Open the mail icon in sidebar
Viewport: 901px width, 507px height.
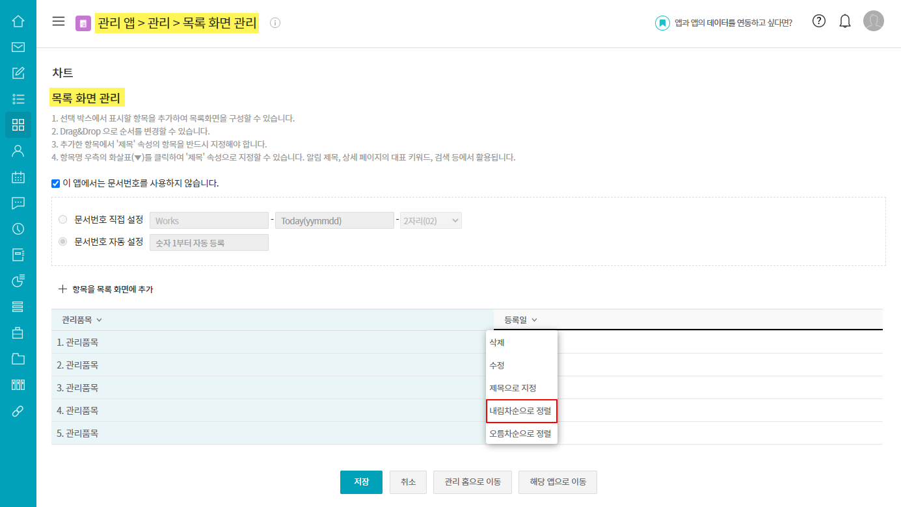(x=18, y=47)
